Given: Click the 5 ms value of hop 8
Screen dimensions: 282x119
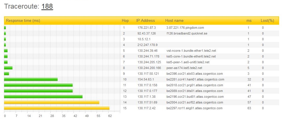Looking at the screenshot, I should tap(248, 68).
